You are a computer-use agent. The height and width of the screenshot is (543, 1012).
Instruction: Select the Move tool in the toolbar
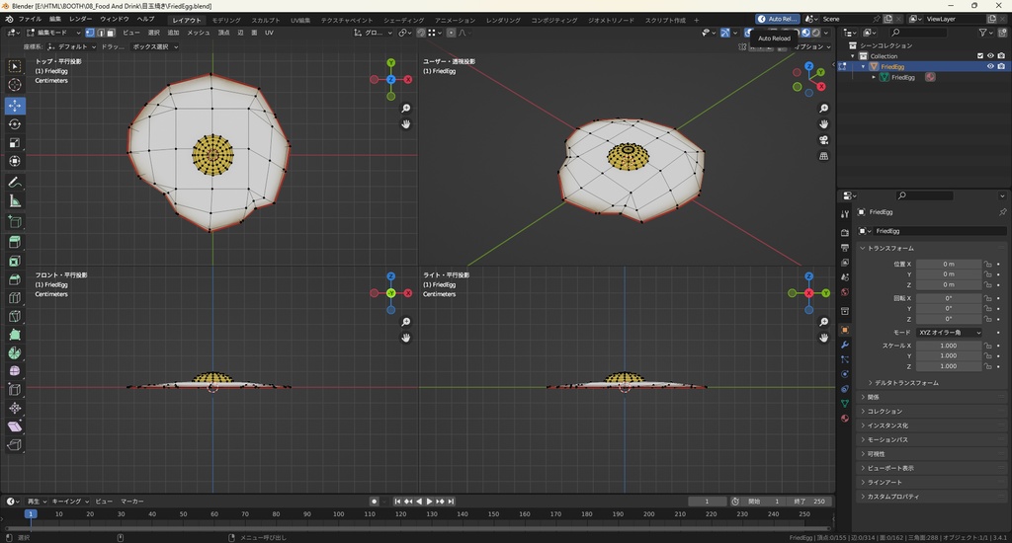coord(15,105)
